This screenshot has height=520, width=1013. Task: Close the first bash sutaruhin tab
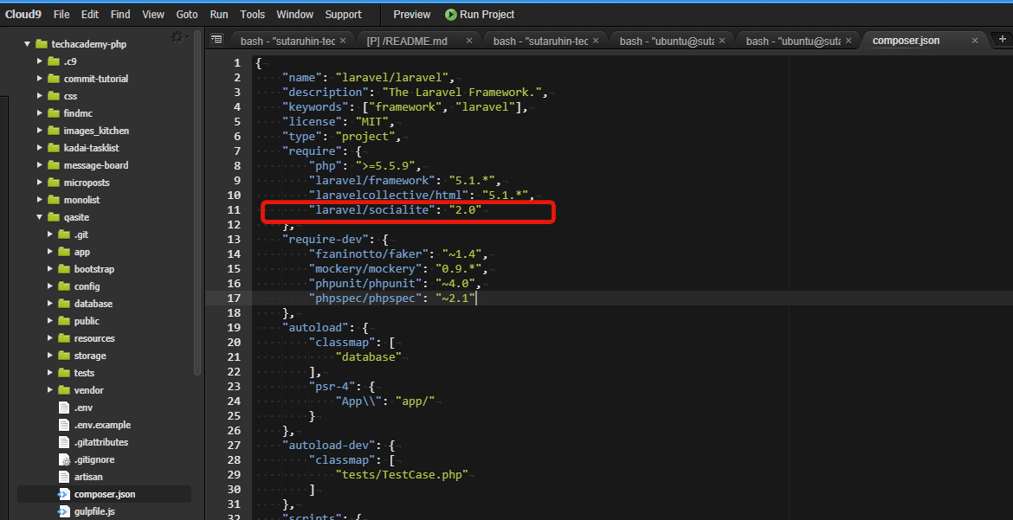point(342,41)
